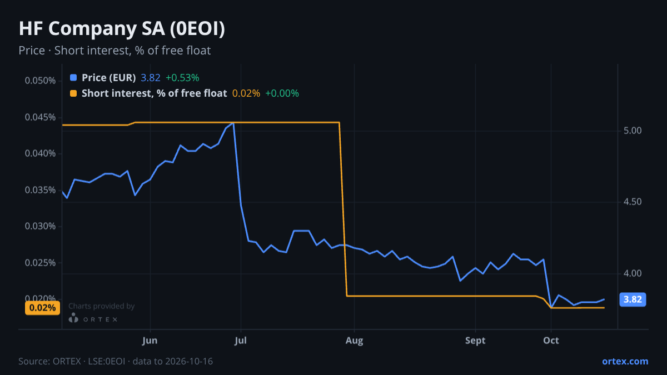The width and height of the screenshot is (667, 375).
Task: Select the Short interest, % of free float legend label
Action: [x=154, y=93]
